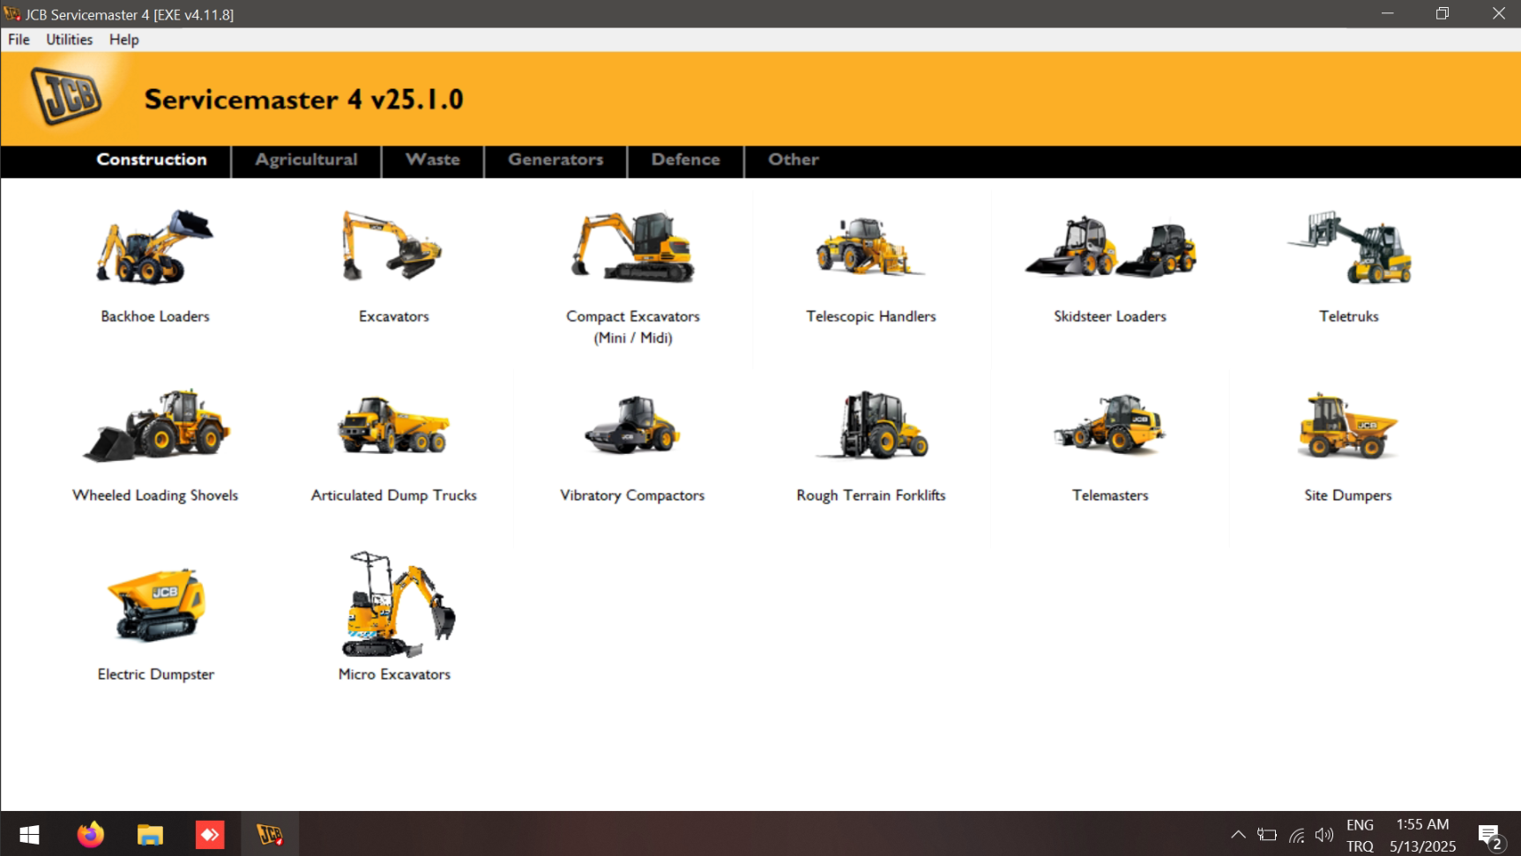Switch to the Agricultural tab
This screenshot has width=1521, height=856.
pyautogui.click(x=306, y=160)
